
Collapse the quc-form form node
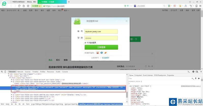coord(10,78)
